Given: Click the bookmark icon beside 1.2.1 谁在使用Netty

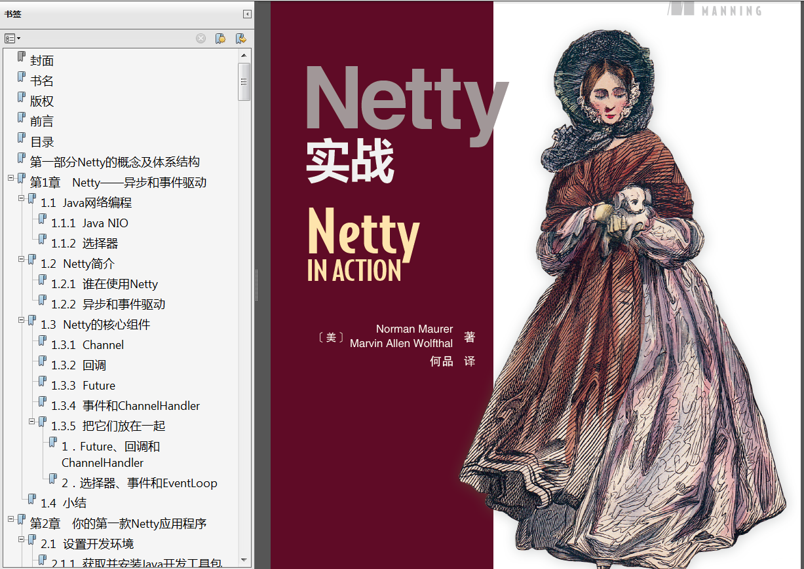Looking at the screenshot, I should click(x=43, y=280).
